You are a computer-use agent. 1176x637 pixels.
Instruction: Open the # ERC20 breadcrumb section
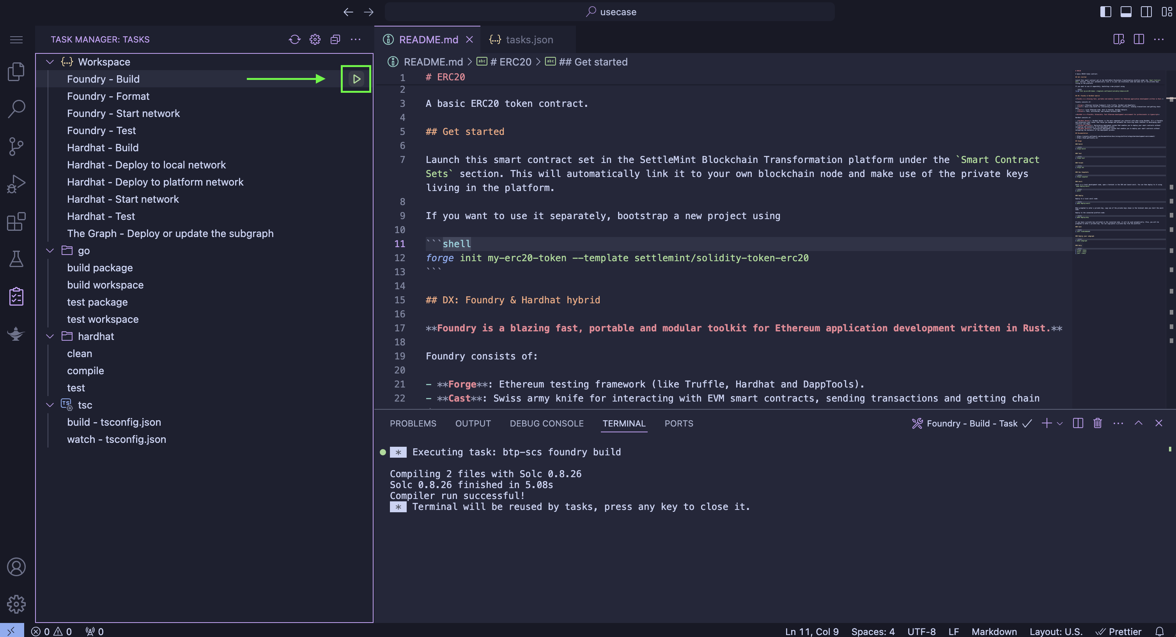(x=505, y=62)
